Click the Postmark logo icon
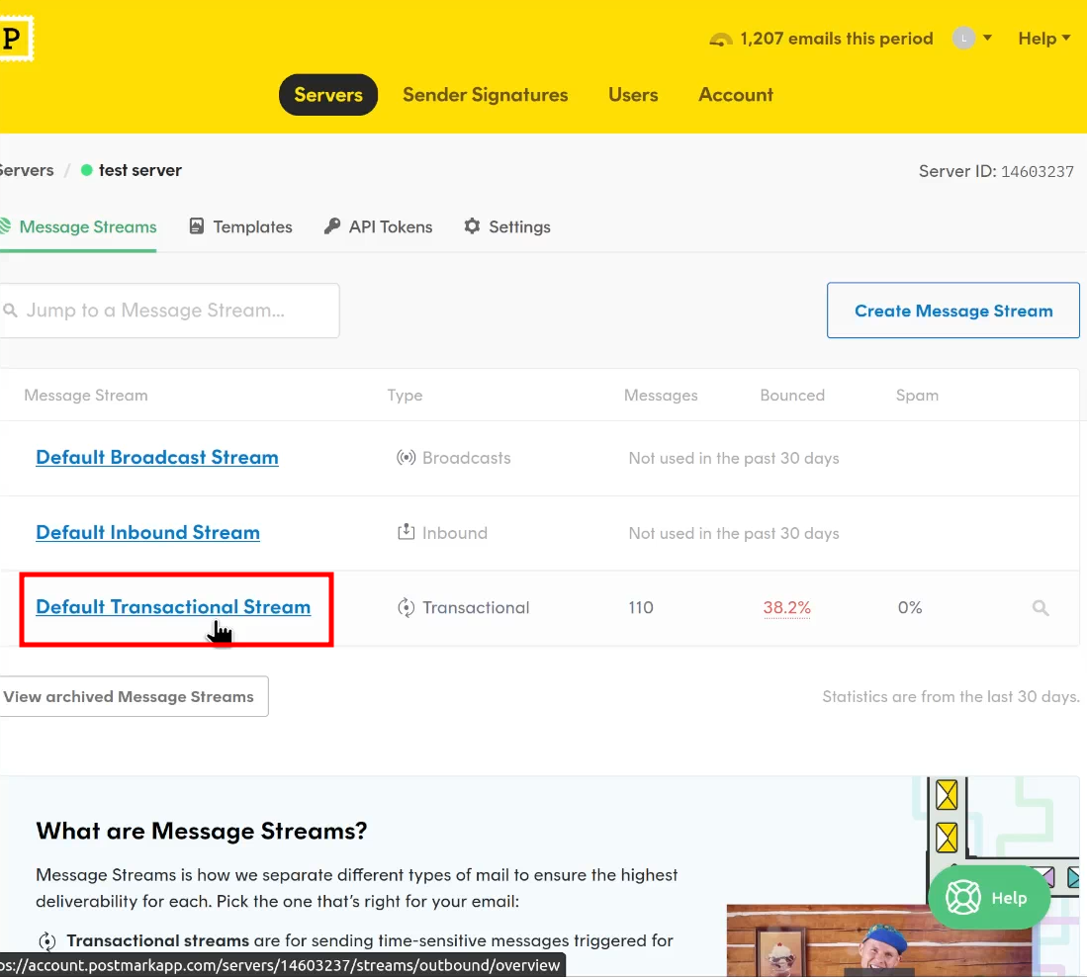The height and width of the screenshot is (977, 1087). click(14, 39)
